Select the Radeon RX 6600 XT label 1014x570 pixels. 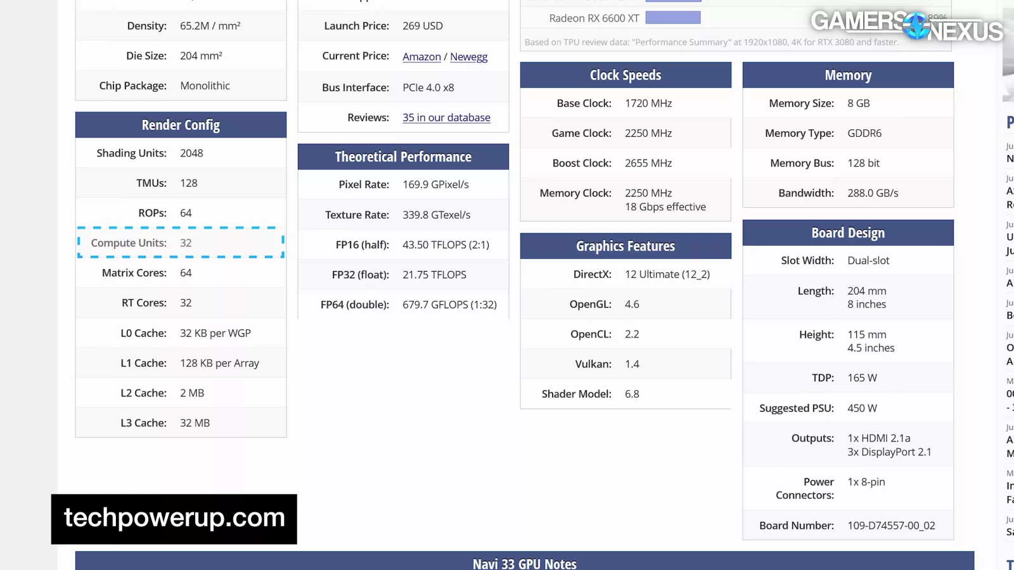pyautogui.click(x=594, y=18)
